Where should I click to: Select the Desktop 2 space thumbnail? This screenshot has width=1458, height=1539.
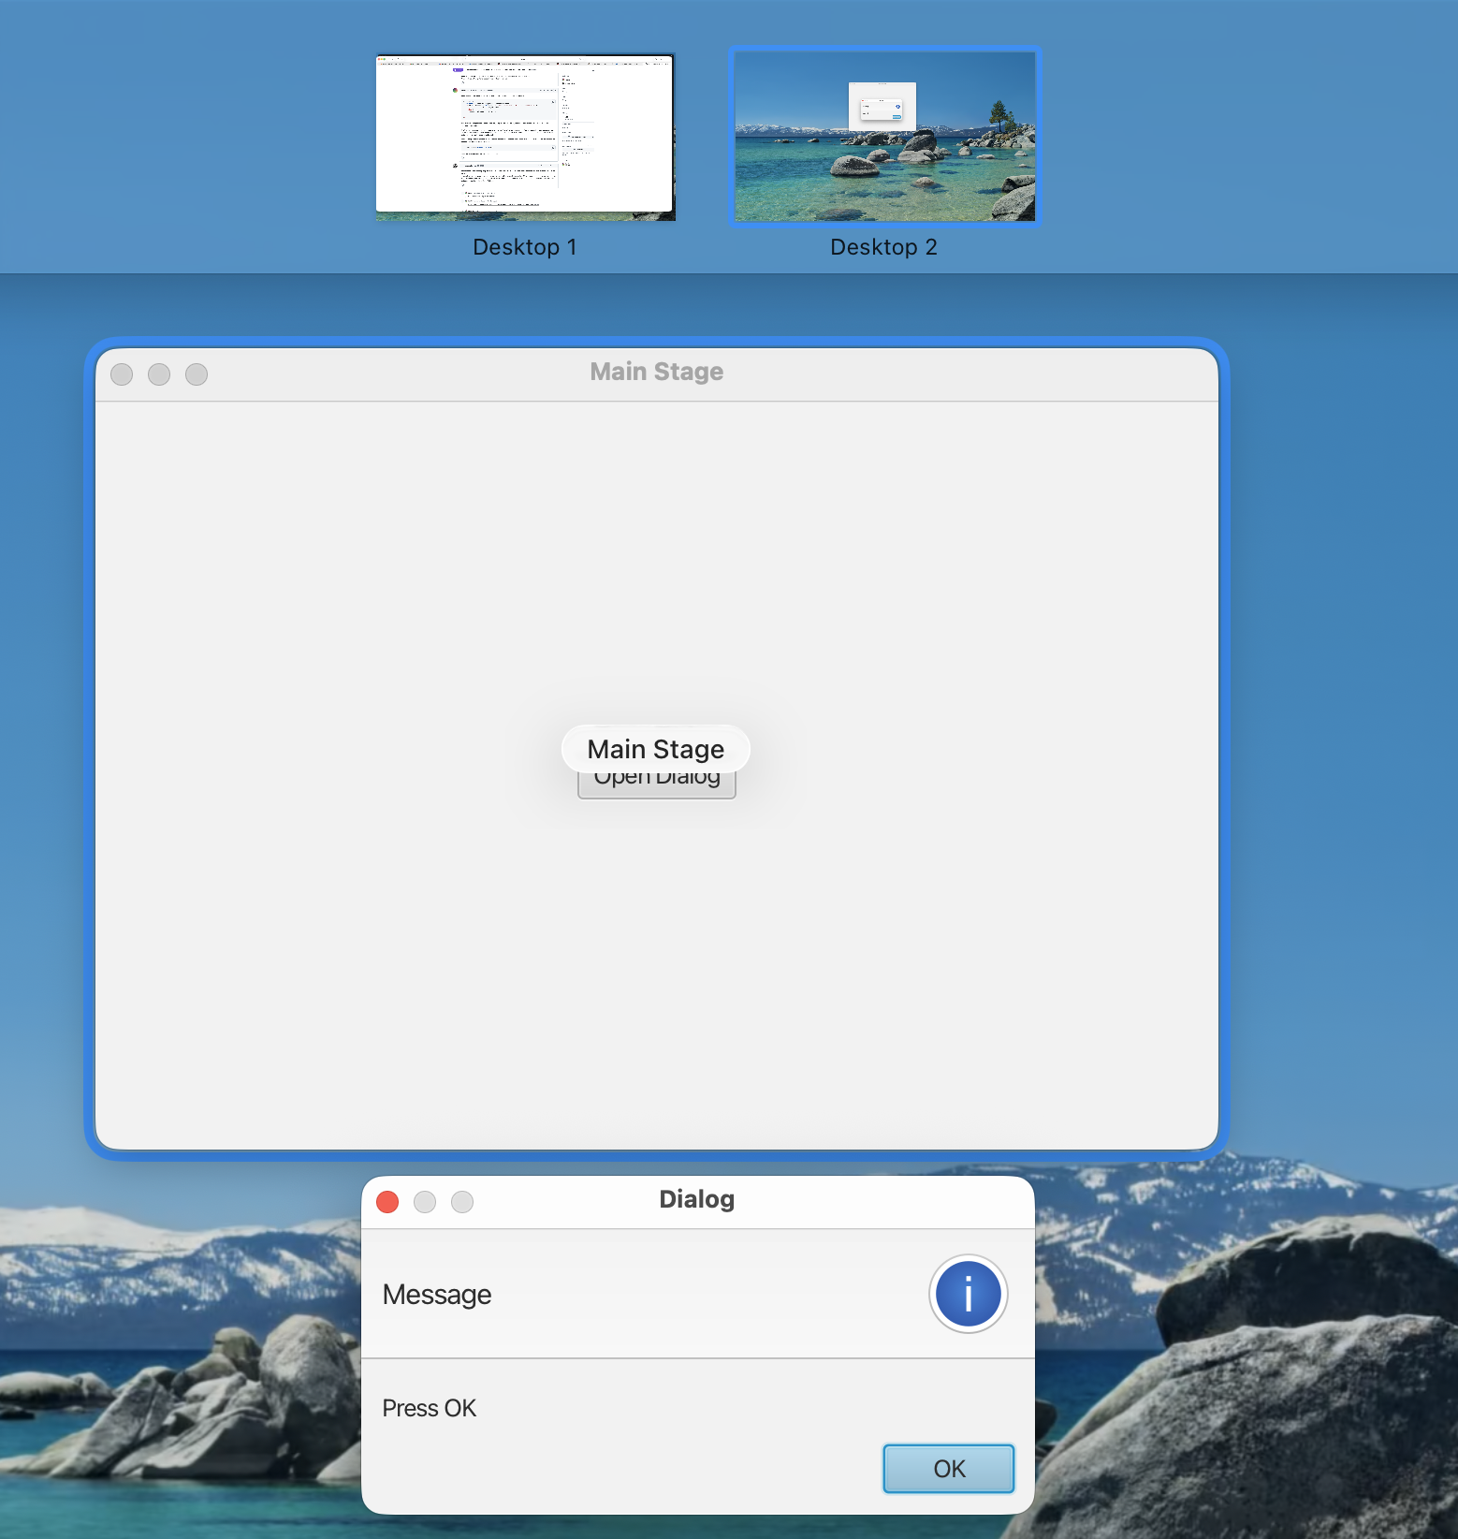point(884,137)
